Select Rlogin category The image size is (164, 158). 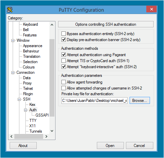click(x=28, y=94)
